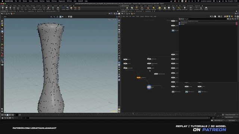Image resolution: width=239 pixels, height=134 pixels.
Task: Select the Font shelf tool
Action: click(53, 8)
